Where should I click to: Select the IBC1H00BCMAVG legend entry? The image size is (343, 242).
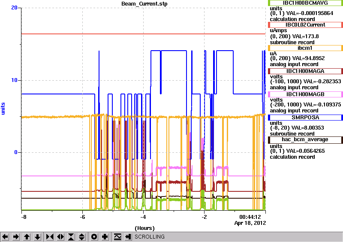305,3
